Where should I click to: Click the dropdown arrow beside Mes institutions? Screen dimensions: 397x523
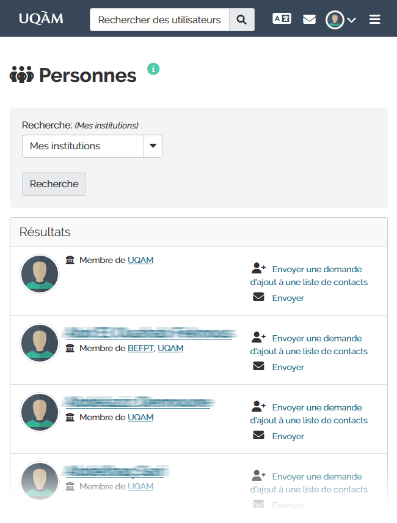[153, 146]
